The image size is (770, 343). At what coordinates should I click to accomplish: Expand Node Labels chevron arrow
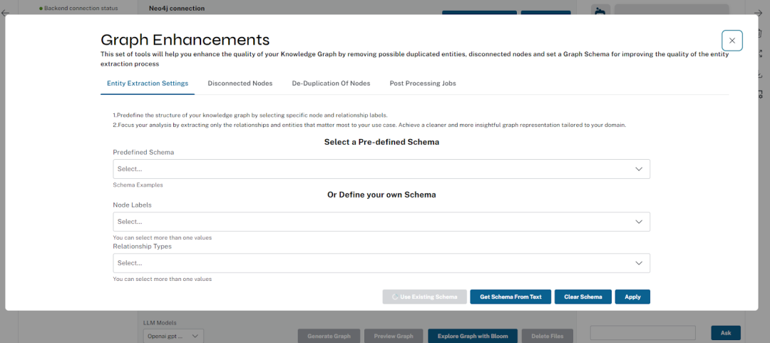click(638, 222)
